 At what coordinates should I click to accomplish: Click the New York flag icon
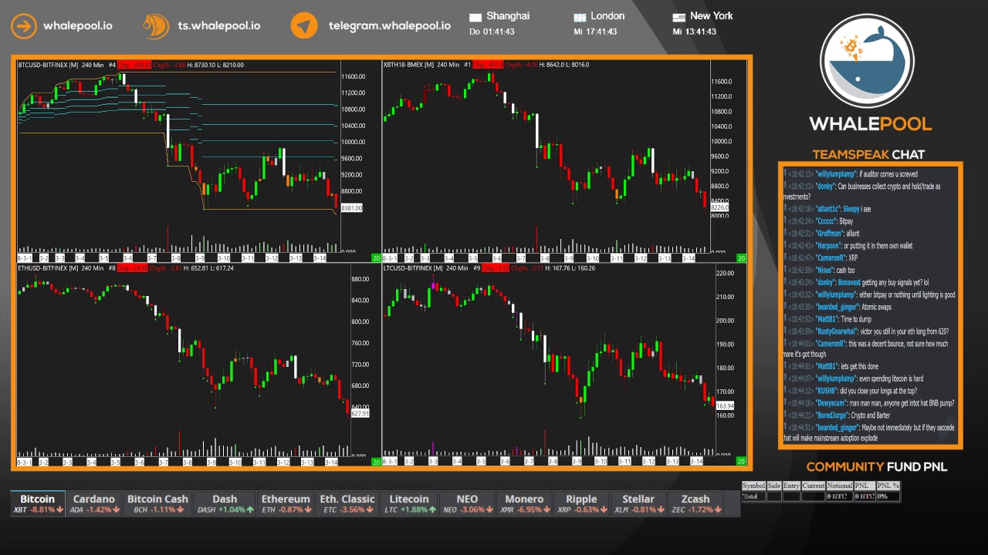[679, 17]
